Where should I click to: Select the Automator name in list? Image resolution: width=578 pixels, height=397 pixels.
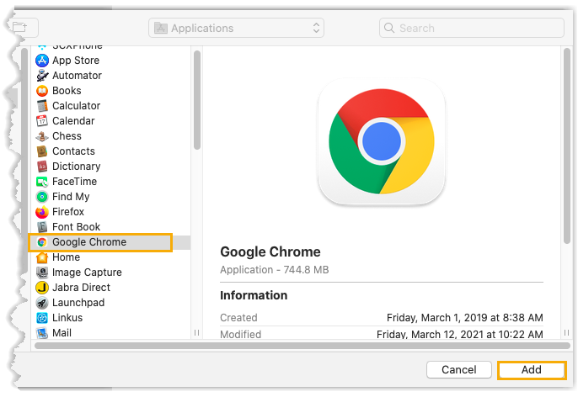pyautogui.click(x=77, y=76)
